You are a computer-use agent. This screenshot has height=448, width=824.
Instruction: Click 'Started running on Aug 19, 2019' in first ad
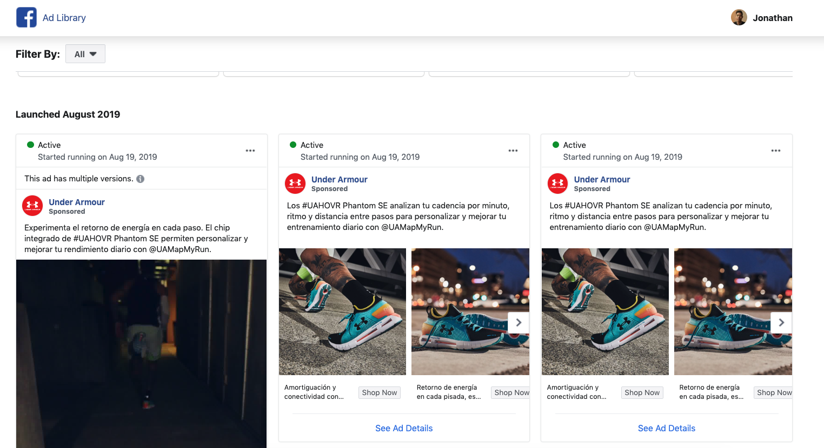point(97,157)
